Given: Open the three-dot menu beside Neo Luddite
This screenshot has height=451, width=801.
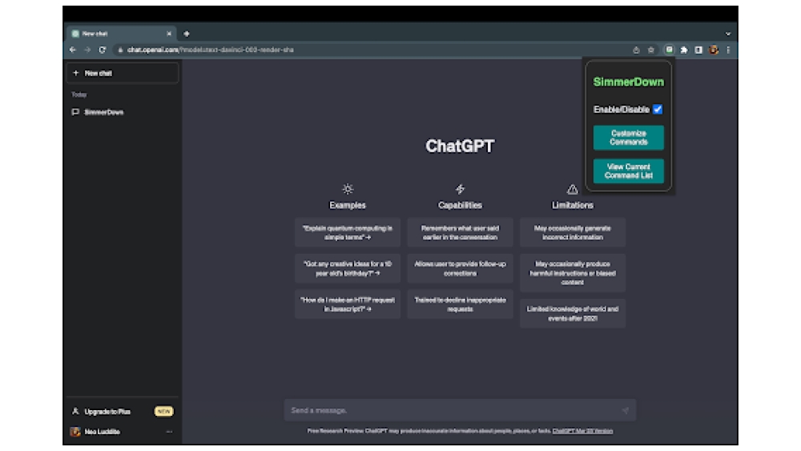Looking at the screenshot, I should 169,432.
